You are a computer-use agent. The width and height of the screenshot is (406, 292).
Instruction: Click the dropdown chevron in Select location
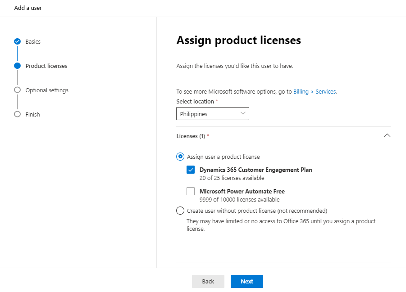[243, 113]
